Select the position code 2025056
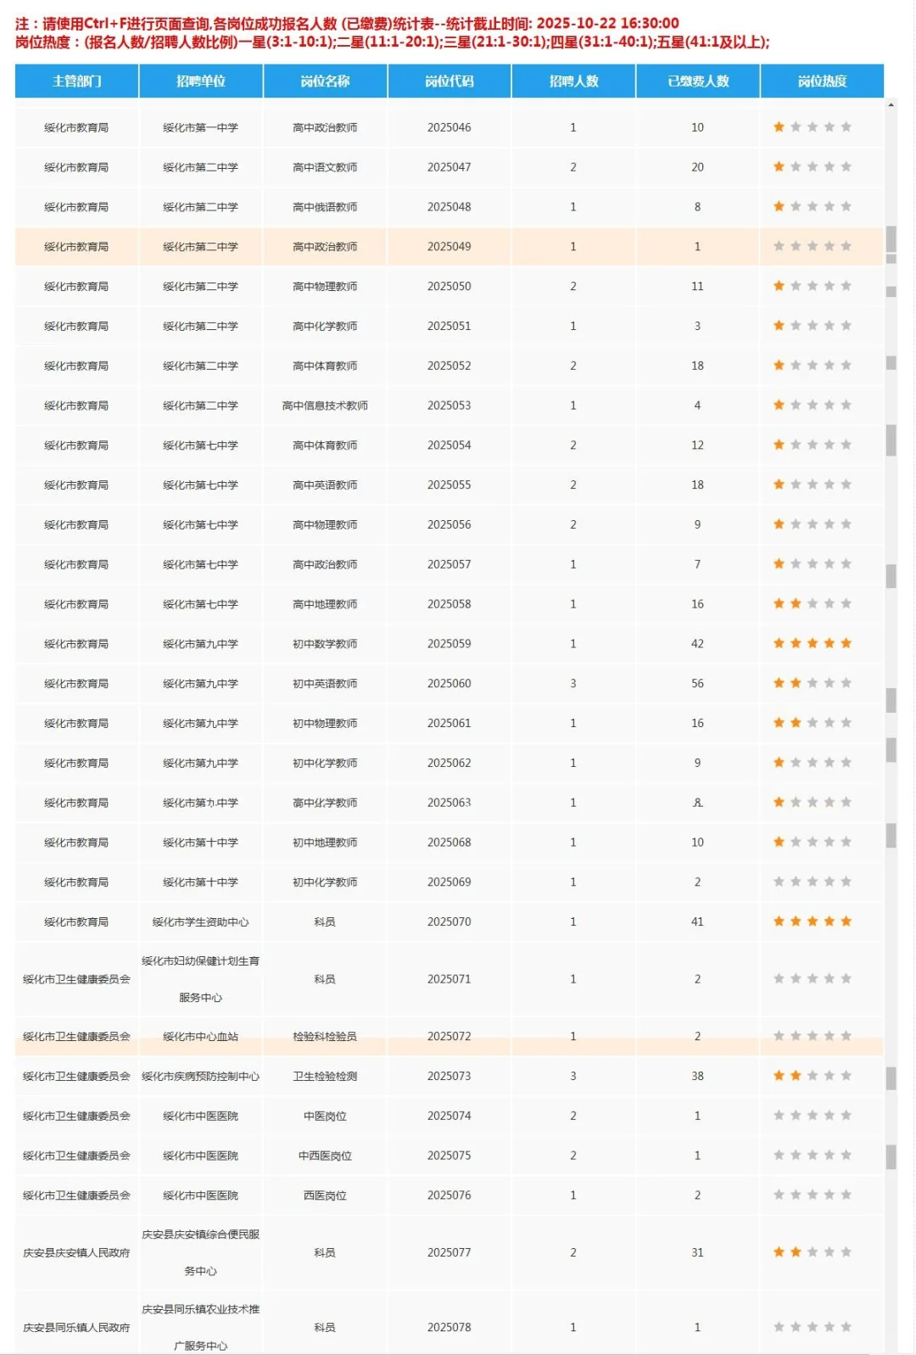916x1355 pixels. [450, 524]
